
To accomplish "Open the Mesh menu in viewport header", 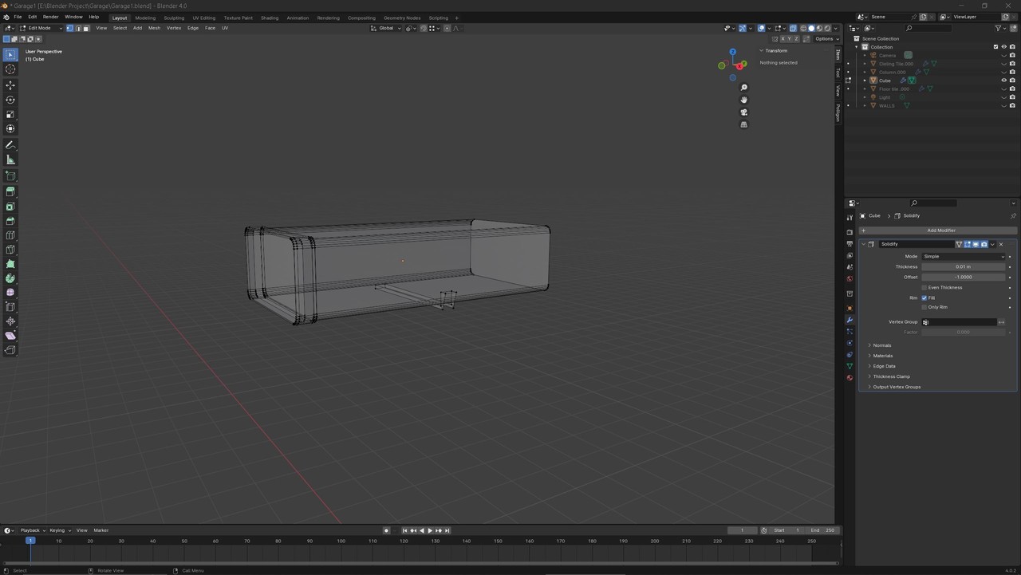I will point(154,28).
